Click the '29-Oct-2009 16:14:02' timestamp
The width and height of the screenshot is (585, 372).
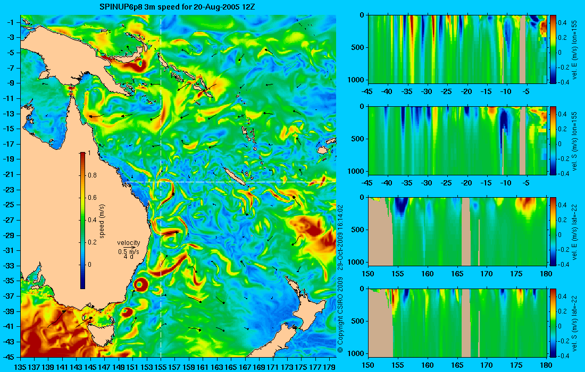pos(340,237)
